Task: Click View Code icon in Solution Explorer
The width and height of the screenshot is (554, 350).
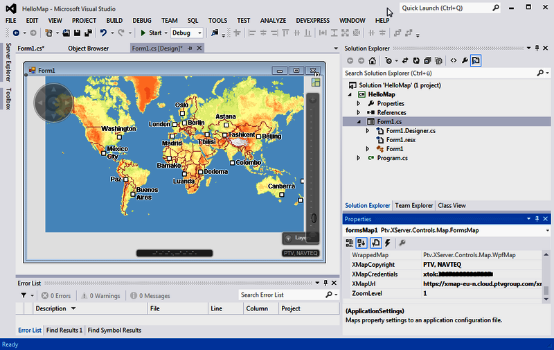Action: coord(454,61)
